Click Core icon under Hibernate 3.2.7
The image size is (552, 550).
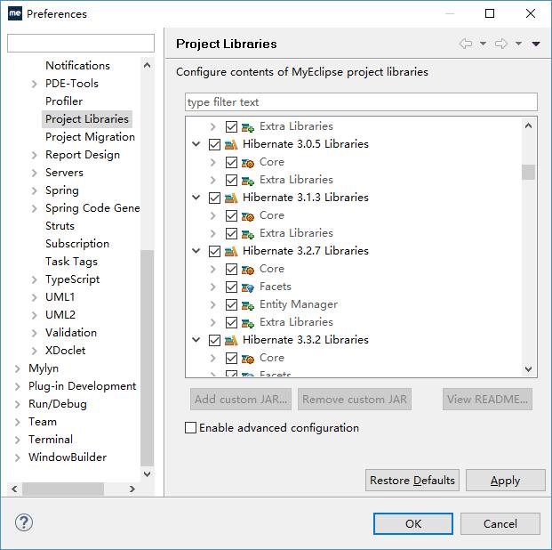248,270
